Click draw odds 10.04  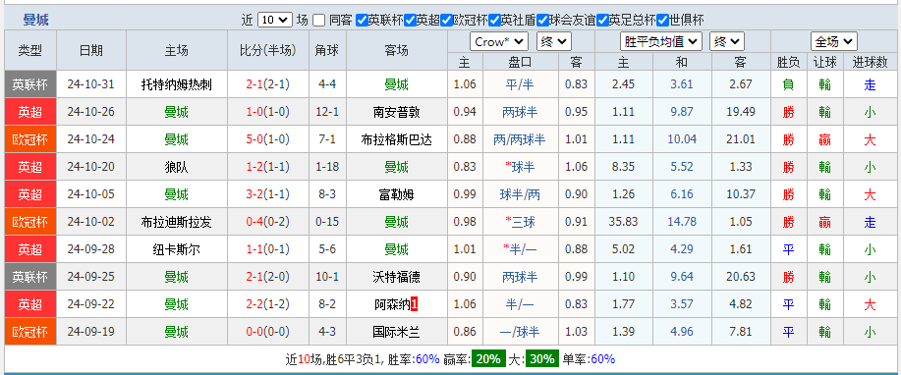pyautogui.click(x=682, y=139)
